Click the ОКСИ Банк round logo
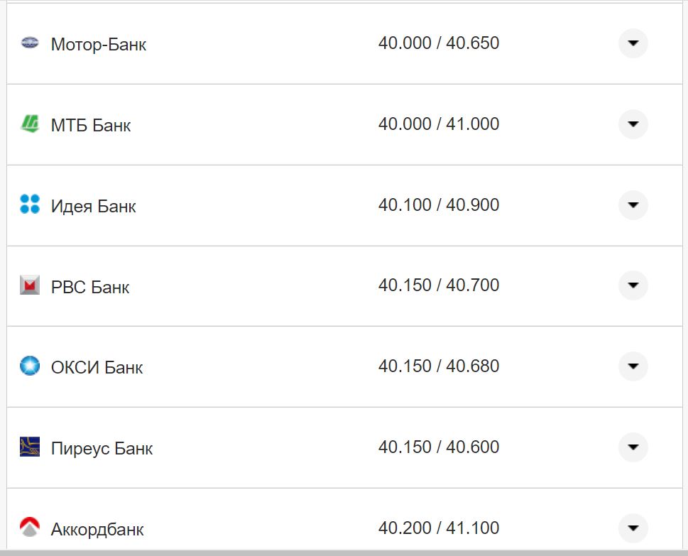The image size is (688, 556). 30,366
